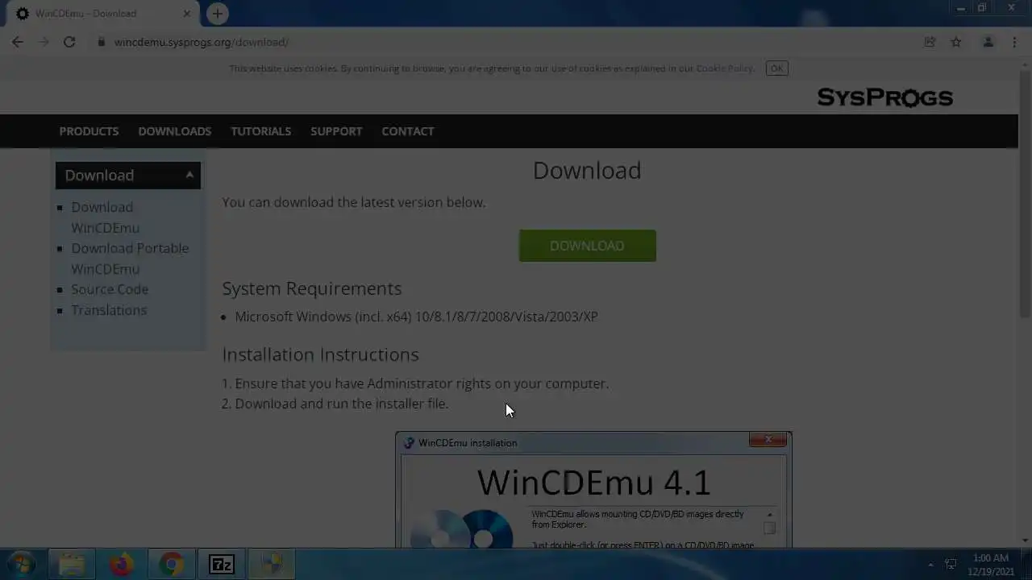This screenshot has width=1032, height=580.
Task: Click the System Requirements heading
Action: coord(312,288)
